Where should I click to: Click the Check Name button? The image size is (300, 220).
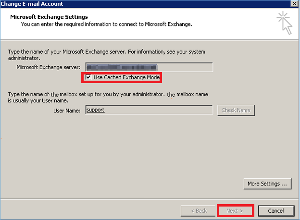[x=236, y=110]
